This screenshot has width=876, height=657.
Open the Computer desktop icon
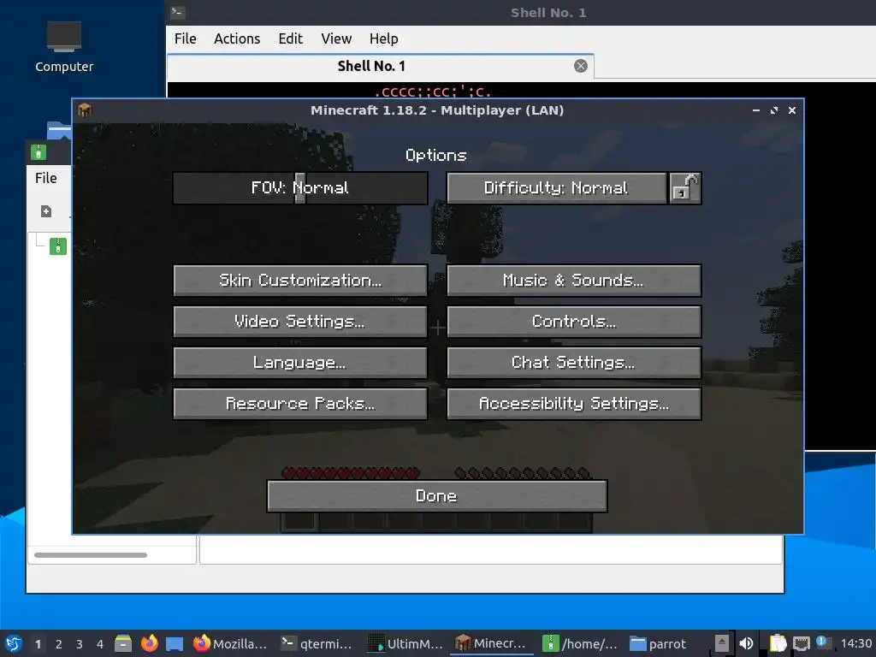click(63, 47)
